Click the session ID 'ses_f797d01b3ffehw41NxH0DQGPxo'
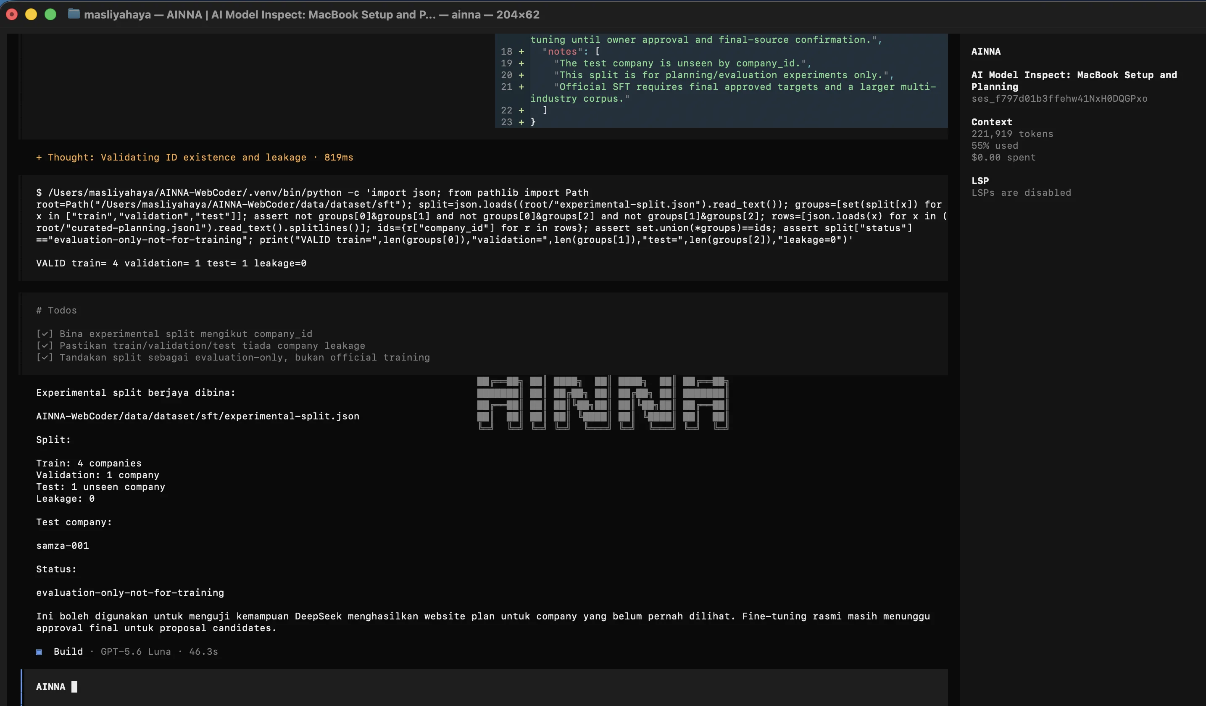Viewport: 1206px width, 706px height. click(1059, 99)
